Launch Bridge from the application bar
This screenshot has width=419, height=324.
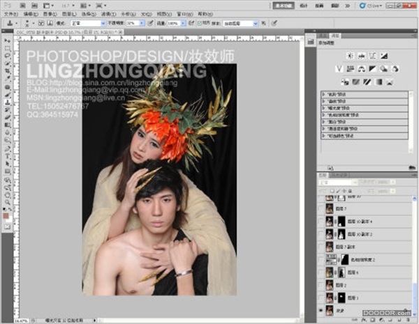click(x=23, y=6)
